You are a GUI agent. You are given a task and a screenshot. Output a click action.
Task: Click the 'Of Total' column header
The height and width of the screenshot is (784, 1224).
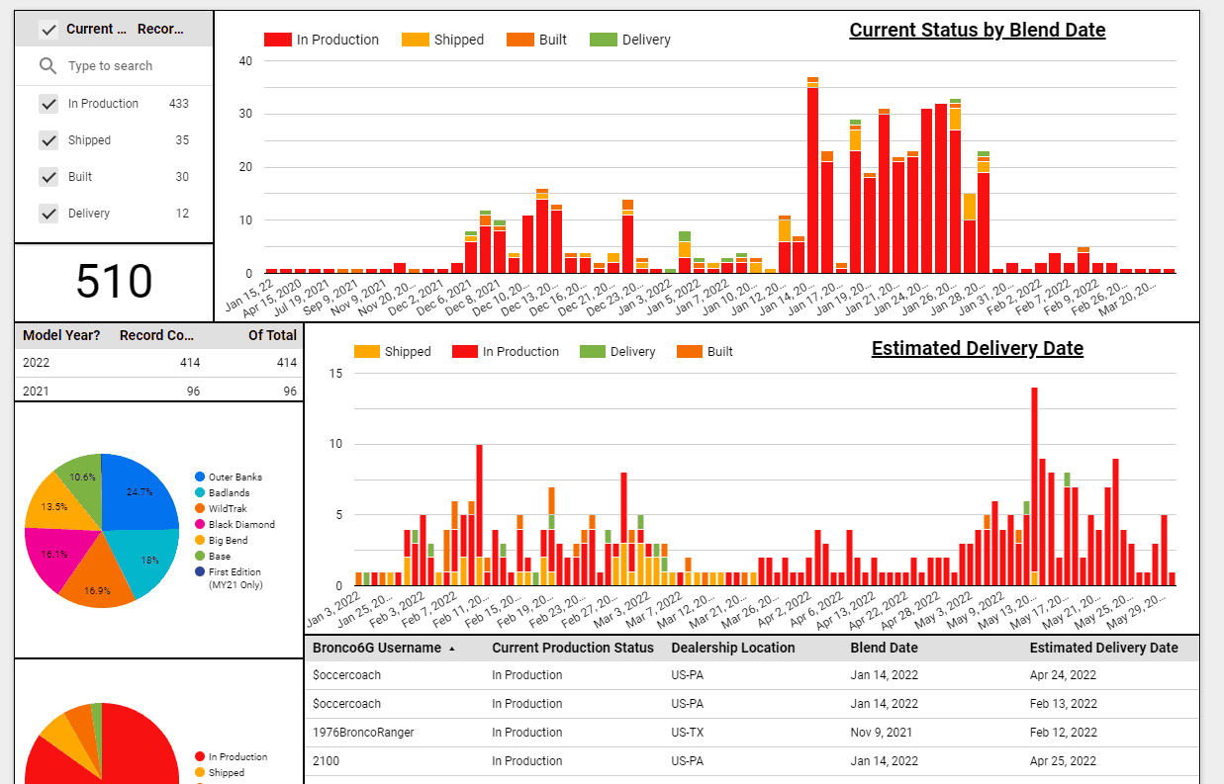click(x=272, y=335)
